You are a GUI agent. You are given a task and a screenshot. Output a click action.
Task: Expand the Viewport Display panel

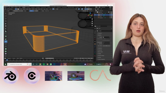tap(104, 56)
